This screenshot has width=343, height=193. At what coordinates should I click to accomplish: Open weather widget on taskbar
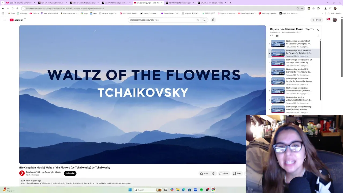(8, 190)
